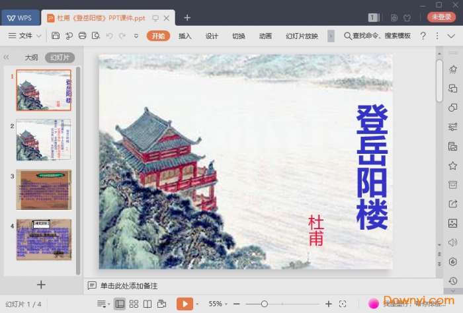
Task: Collapse the ribbon with chevron
Action: pyautogui.click(x=451, y=36)
